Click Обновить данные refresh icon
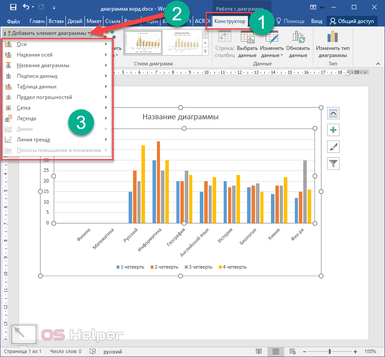This screenshot has width=385, height=357. [x=298, y=38]
